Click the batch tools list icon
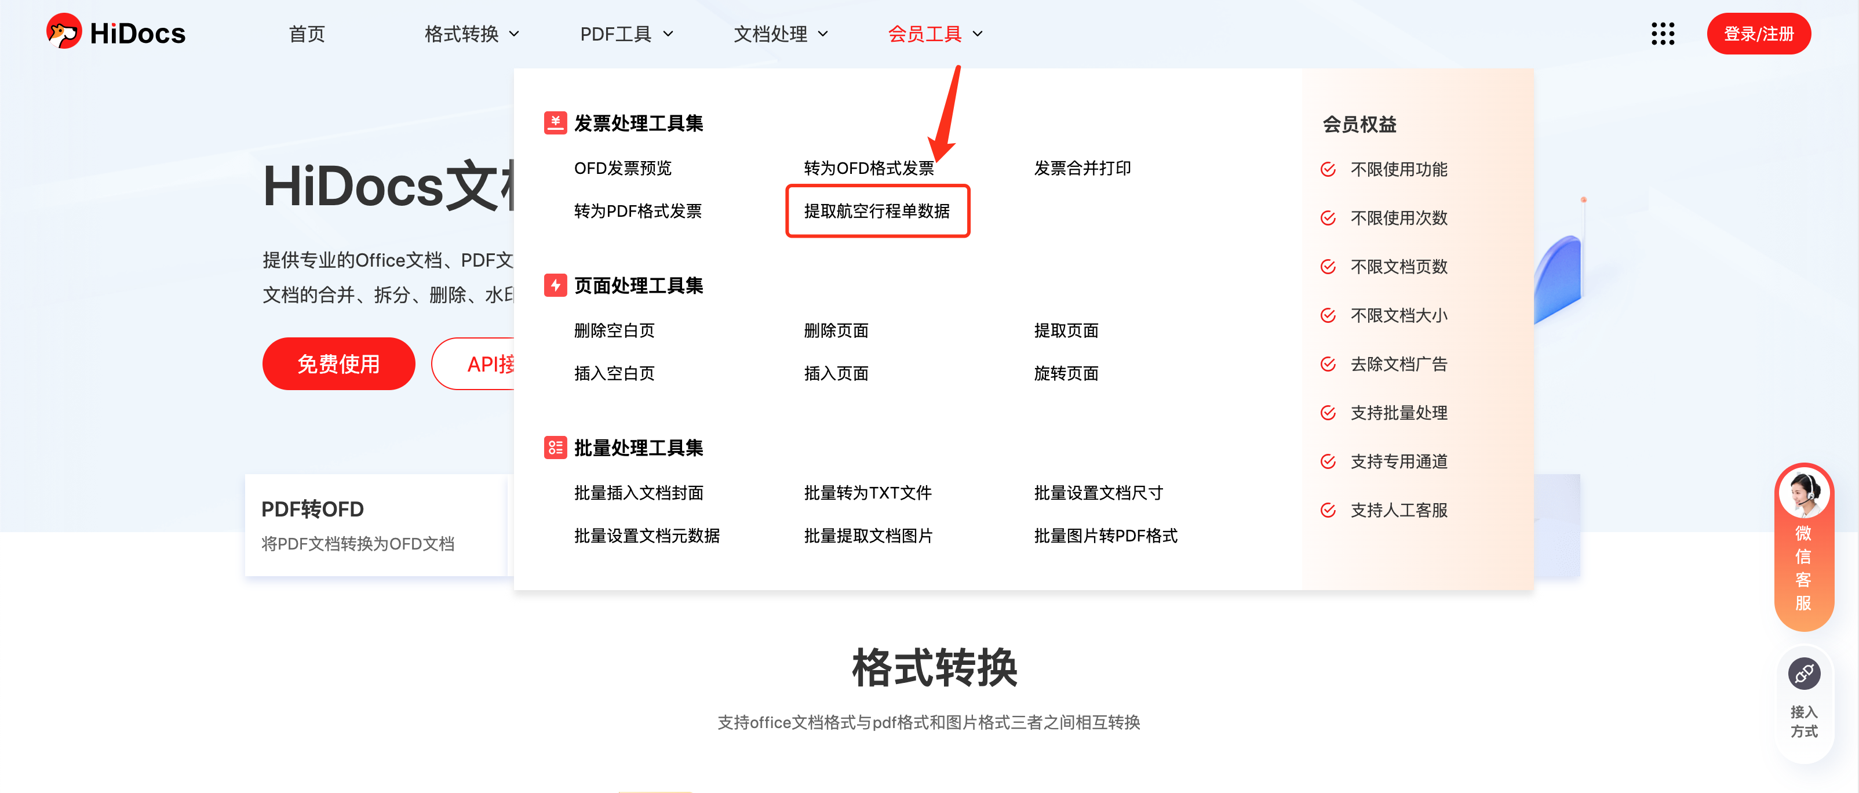This screenshot has width=1859, height=793. 555,448
